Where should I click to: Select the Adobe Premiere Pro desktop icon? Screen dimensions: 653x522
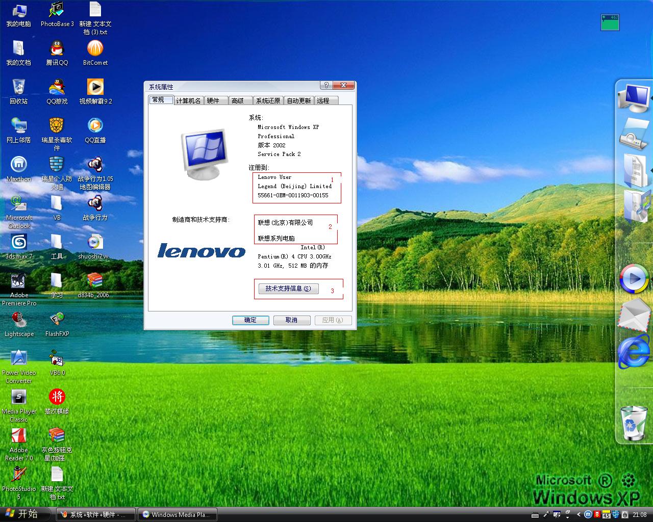19,289
